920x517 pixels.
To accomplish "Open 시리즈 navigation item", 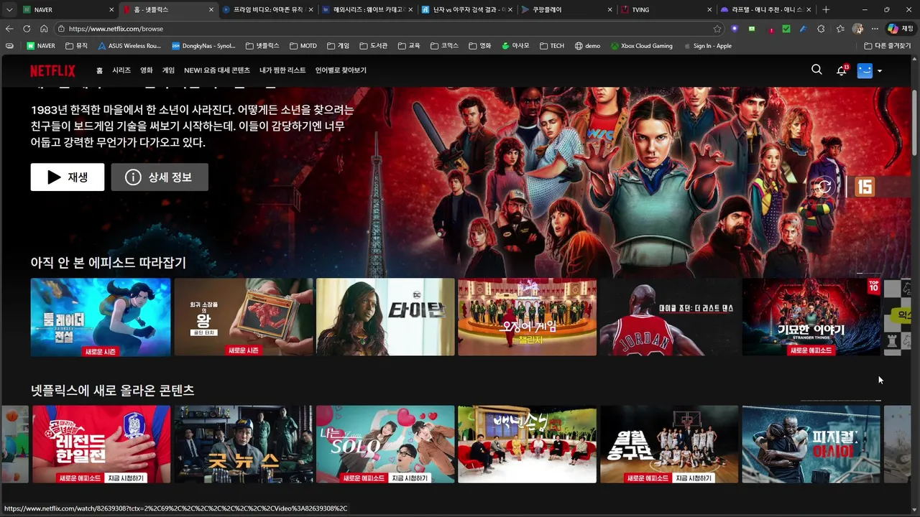I will [121, 70].
